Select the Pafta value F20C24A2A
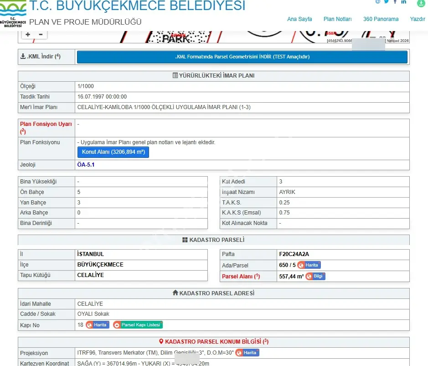This screenshot has height=366, width=428. pyautogui.click(x=294, y=254)
